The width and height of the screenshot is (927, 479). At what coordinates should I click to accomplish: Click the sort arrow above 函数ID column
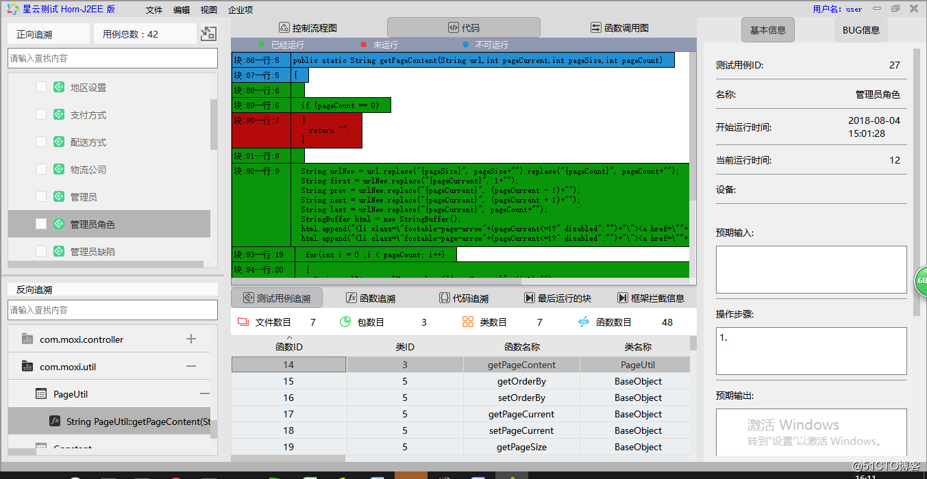[x=288, y=338]
